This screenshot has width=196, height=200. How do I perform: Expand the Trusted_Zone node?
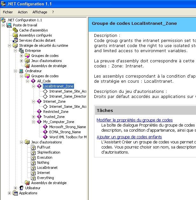click(x=34, y=117)
